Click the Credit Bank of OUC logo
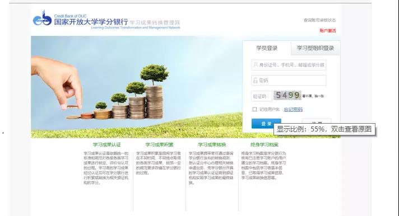Viewport: 399px width, 216px height. tap(42, 18)
